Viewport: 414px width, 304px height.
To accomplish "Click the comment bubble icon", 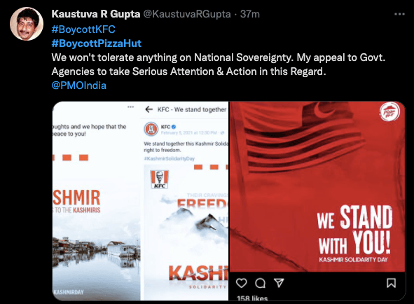I will (x=261, y=283).
